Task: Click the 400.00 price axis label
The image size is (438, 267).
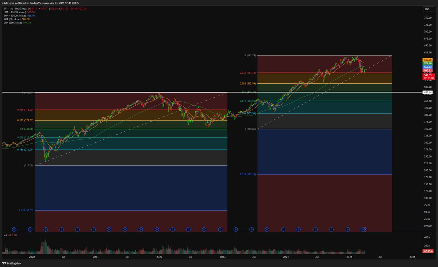Action: (428, 115)
